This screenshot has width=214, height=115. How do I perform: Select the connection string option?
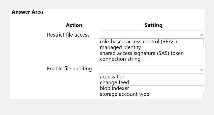tap(151, 60)
